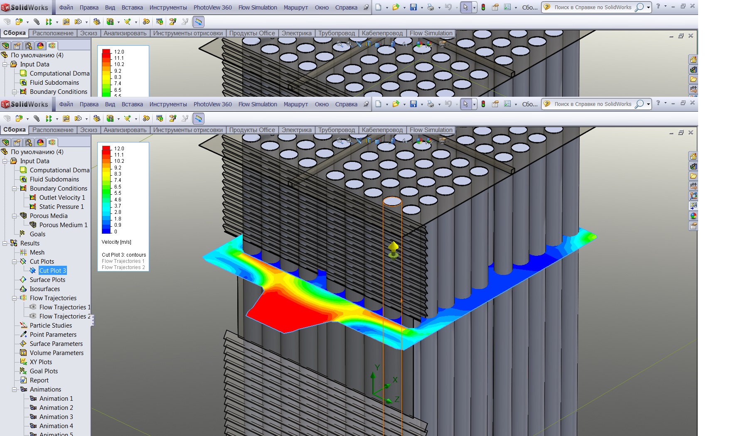The width and height of the screenshot is (748, 436).
Task: Click 'Velocity [m/s]' label in the lower legend
Action: (116, 242)
